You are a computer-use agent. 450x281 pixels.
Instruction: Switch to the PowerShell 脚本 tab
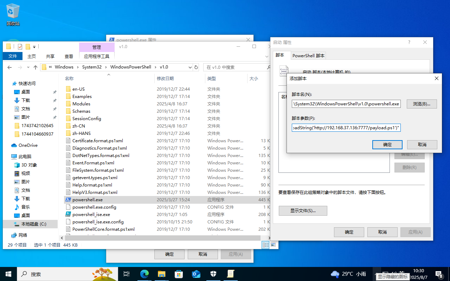coord(308,55)
